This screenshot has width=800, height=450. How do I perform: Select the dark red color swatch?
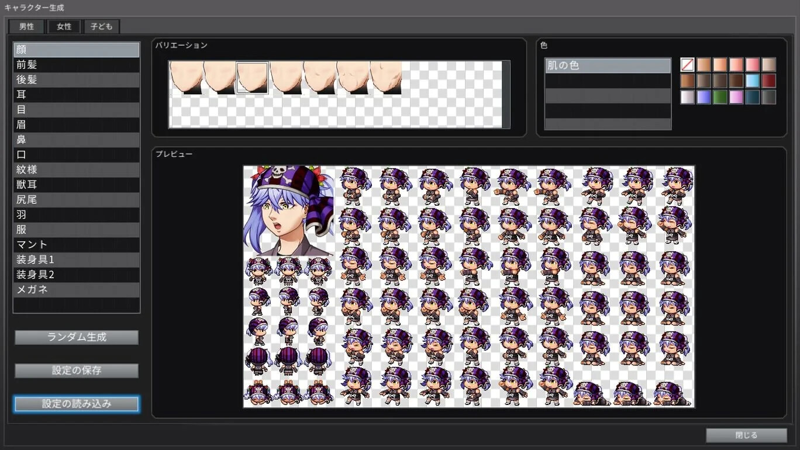point(769,81)
